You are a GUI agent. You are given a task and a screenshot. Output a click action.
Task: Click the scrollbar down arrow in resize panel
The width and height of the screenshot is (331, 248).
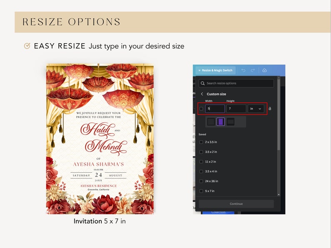[x=278, y=195]
